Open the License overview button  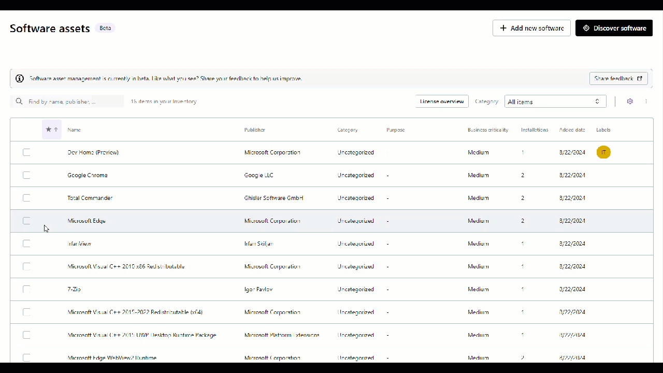tap(442, 102)
